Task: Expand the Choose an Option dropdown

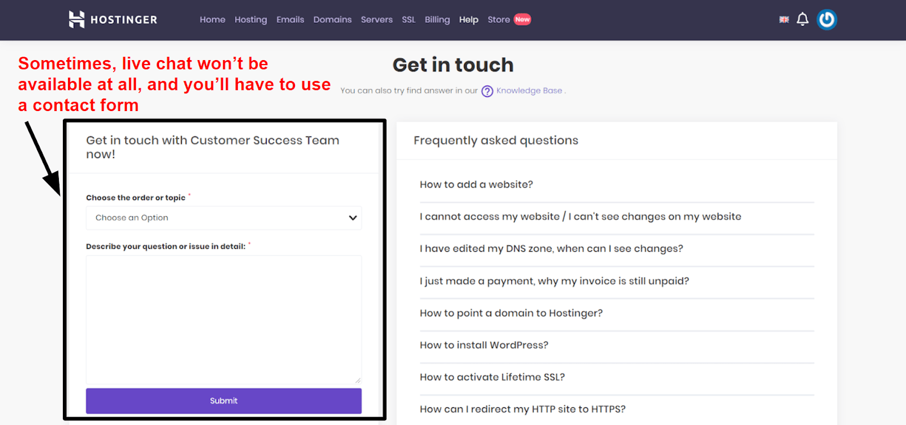Action: 224,218
